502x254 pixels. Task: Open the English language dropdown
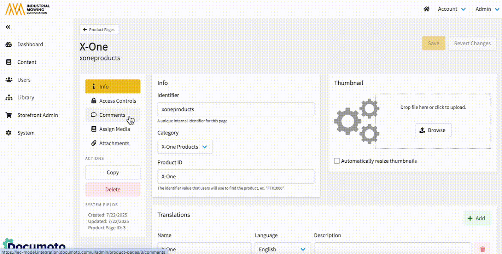coord(282,249)
